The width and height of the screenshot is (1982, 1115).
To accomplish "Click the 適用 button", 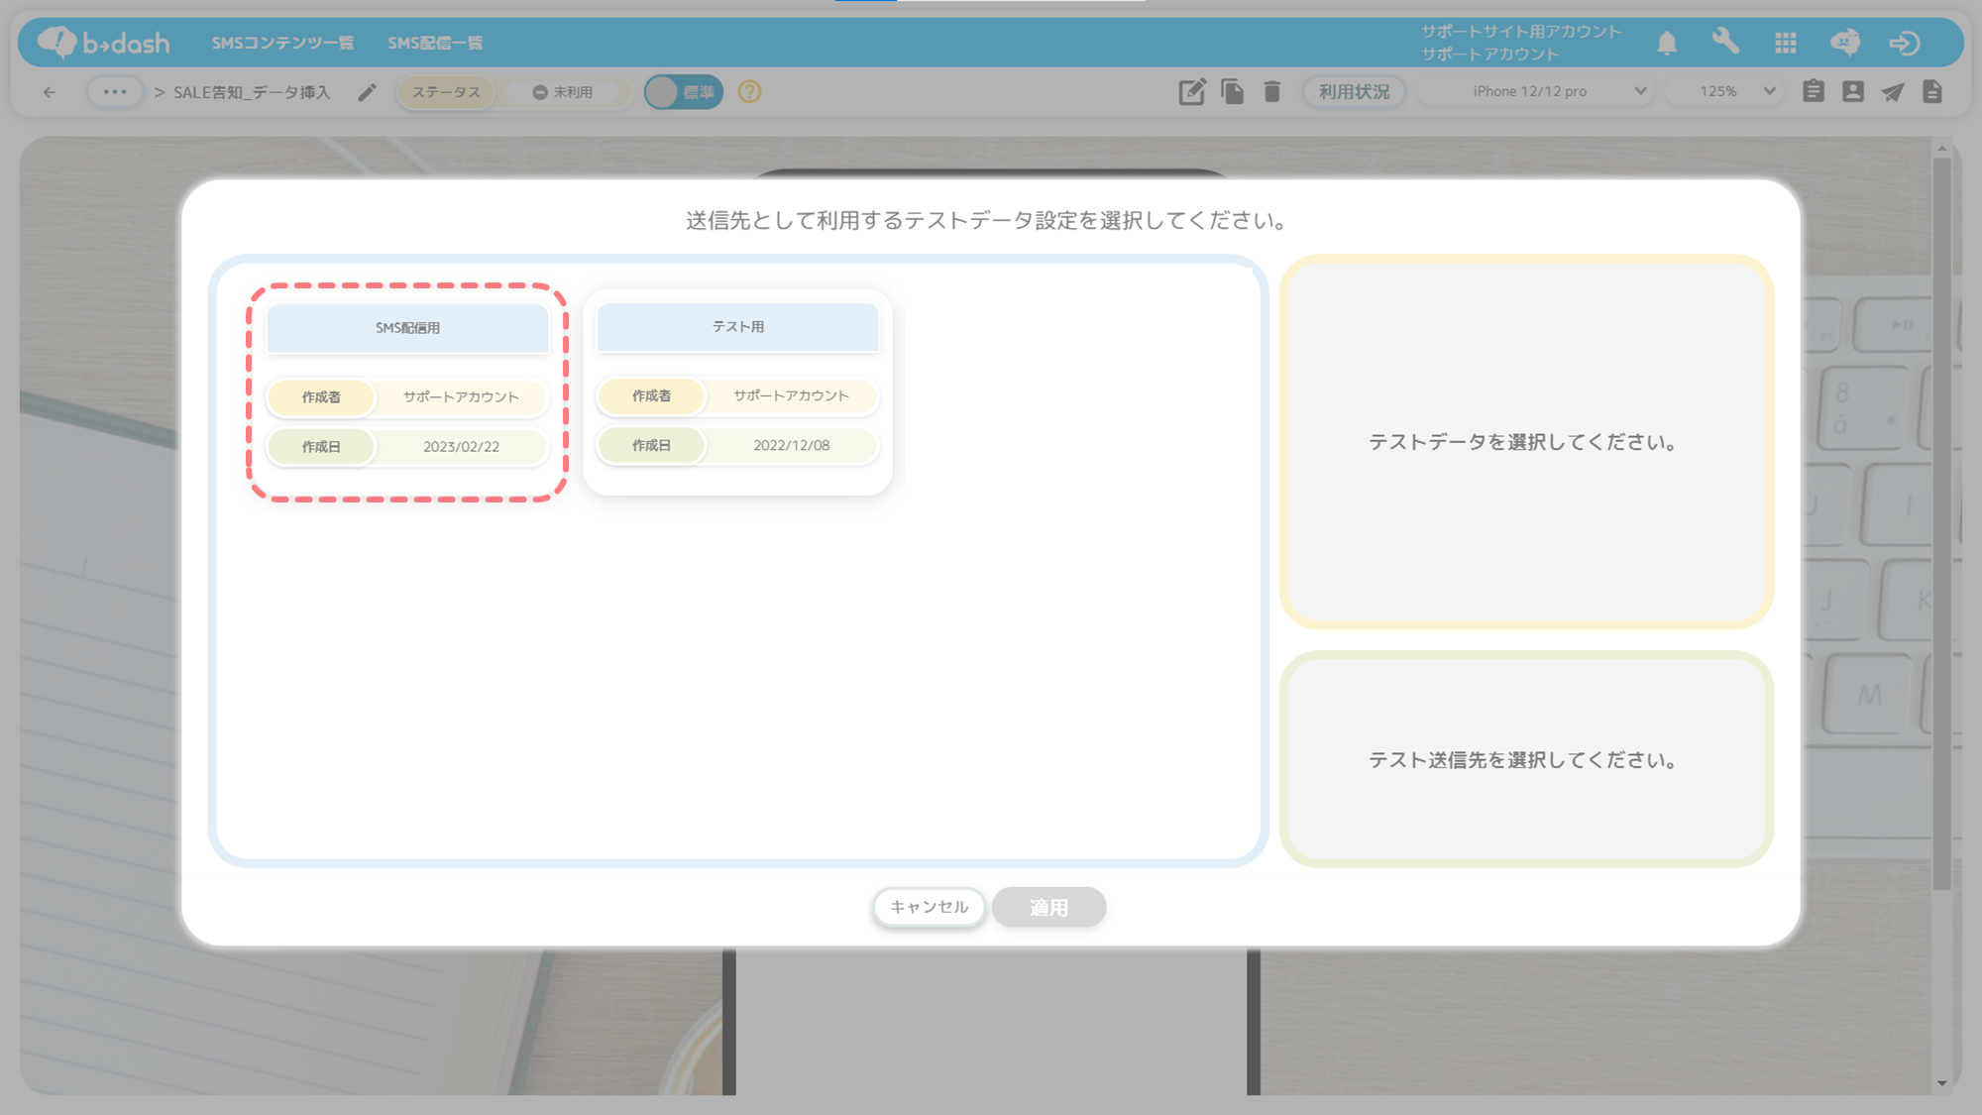I will pyautogui.click(x=1048, y=907).
